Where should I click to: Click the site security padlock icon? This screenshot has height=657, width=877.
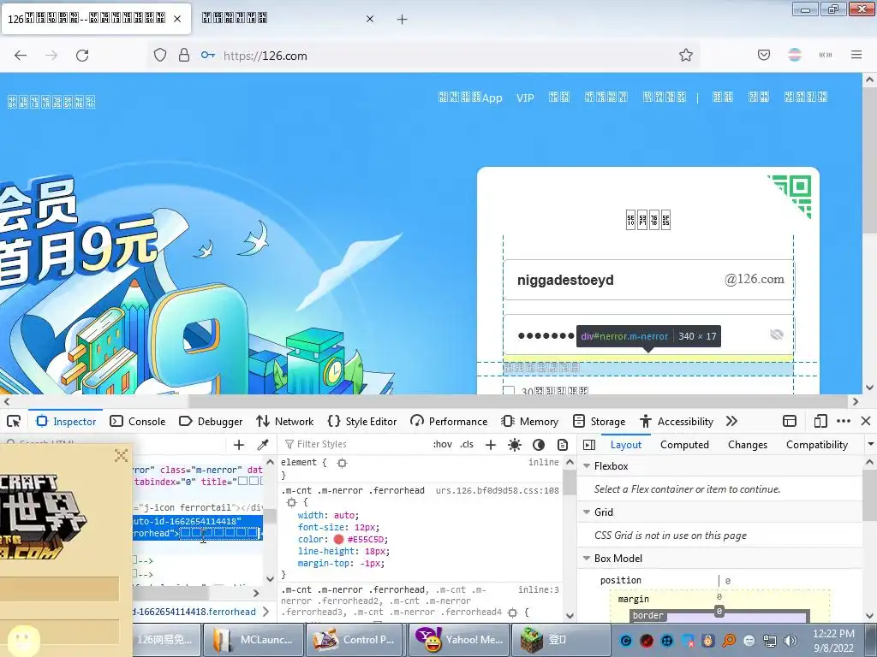184,56
